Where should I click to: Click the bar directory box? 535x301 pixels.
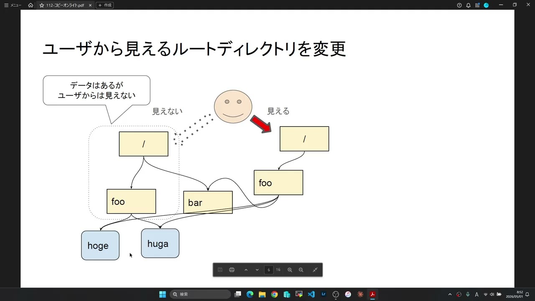[208, 202]
